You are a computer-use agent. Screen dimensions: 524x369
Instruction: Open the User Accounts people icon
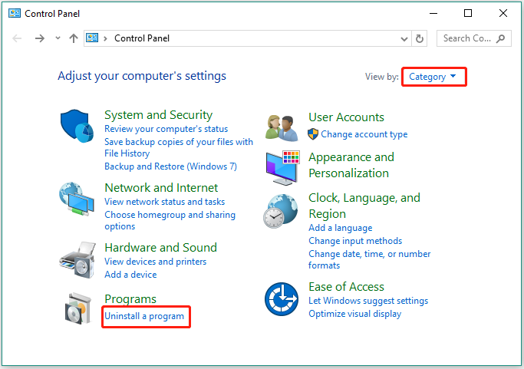pos(282,128)
